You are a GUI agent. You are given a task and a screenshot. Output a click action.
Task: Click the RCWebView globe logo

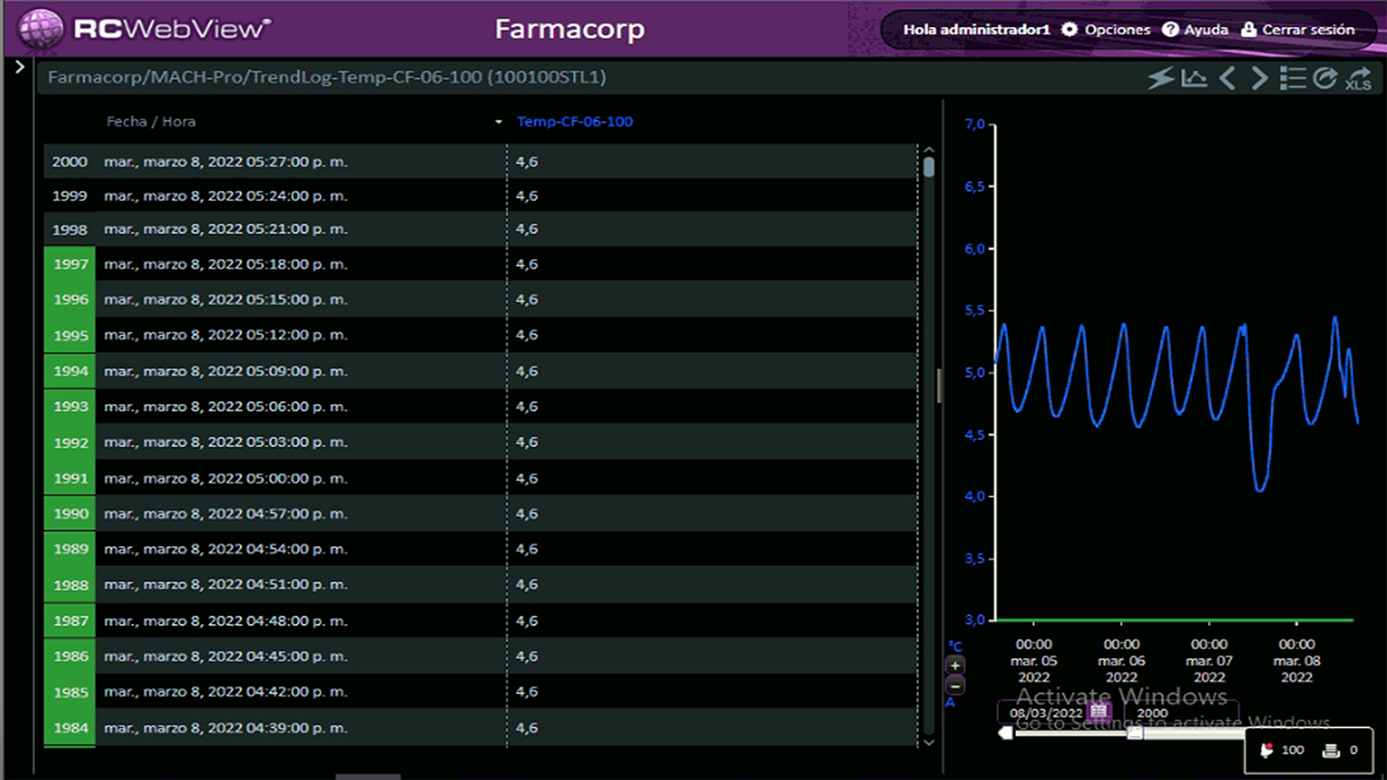41,29
